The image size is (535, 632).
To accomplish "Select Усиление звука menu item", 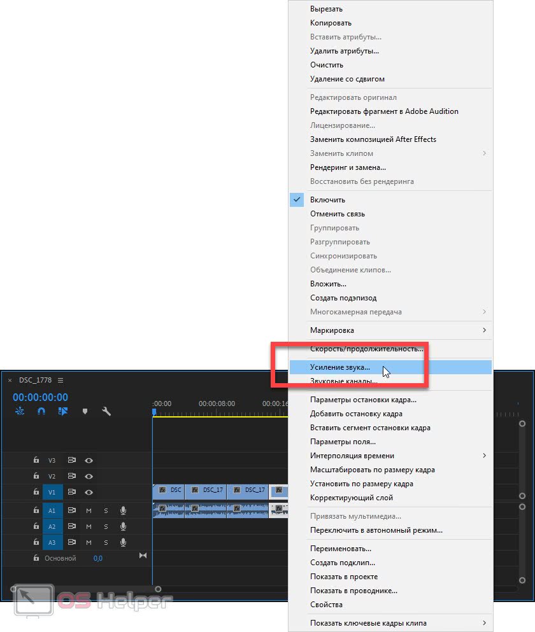I will [339, 367].
